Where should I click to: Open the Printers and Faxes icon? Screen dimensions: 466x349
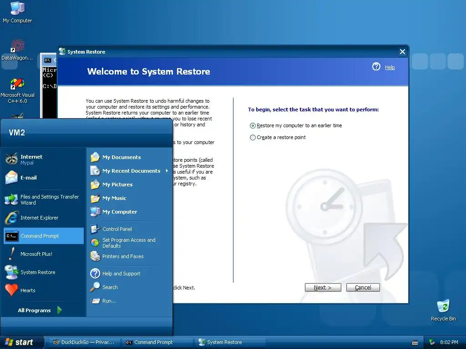[95, 256]
